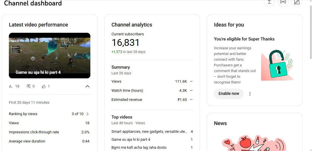Screen dimensions: 312x151
Task: Collapse the latest video performance details
Action: click(x=88, y=86)
